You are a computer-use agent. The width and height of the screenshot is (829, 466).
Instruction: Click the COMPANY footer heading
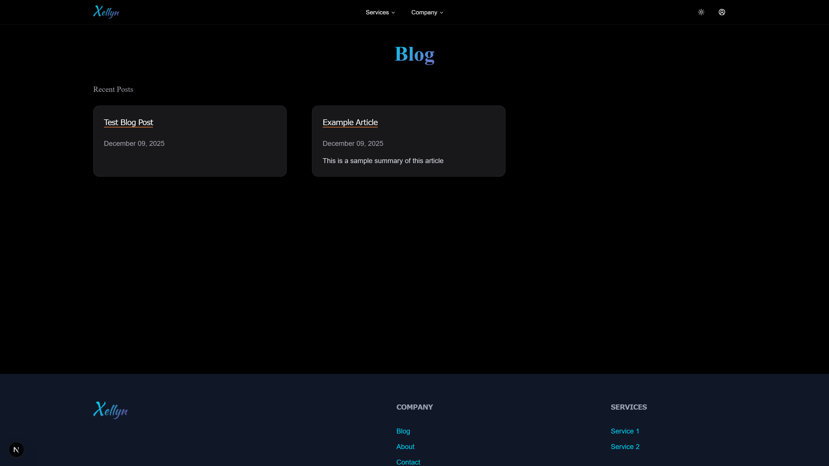[x=414, y=407]
